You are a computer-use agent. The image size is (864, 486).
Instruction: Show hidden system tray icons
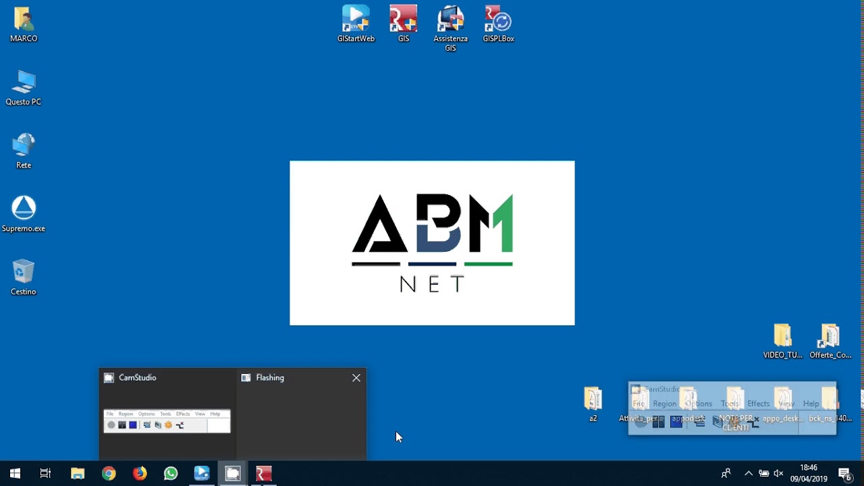pos(748,473)
